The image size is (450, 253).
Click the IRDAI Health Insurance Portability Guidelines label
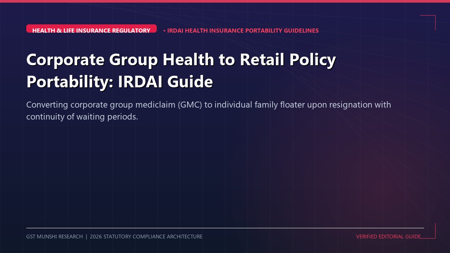coord(241,30)
